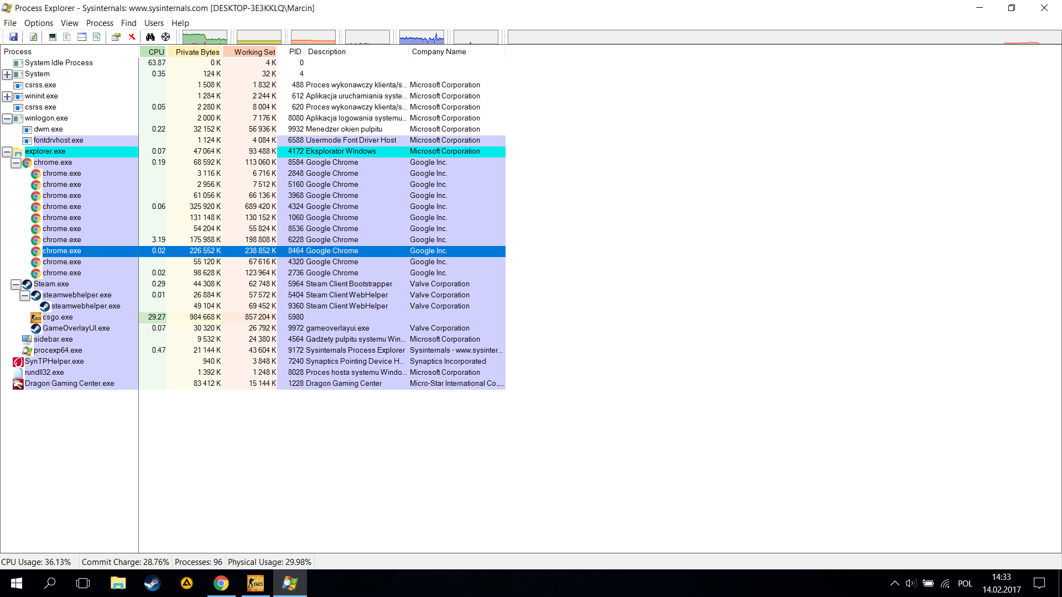Collapse the parent chrome.exe node
Viewport: 1062px width, 597px height.
pyautogui.click(x=16, y=163)
